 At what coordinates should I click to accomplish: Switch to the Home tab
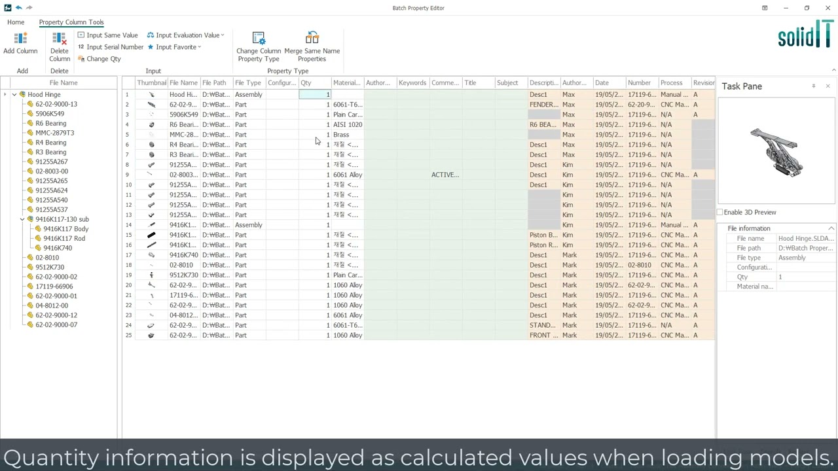pyautogui.click(x=16, y=22)
